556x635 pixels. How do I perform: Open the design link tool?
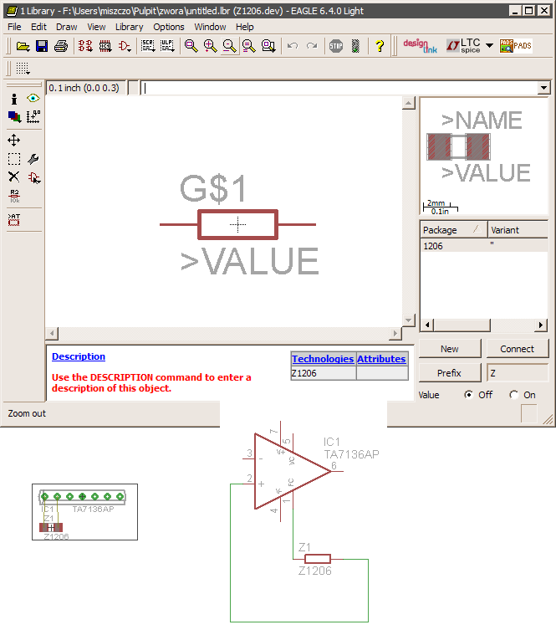point(421,46)
